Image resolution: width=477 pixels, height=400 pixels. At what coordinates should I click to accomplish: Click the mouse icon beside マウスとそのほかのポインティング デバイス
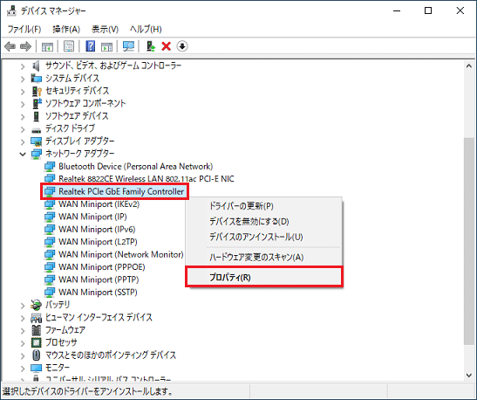[37, 355]
